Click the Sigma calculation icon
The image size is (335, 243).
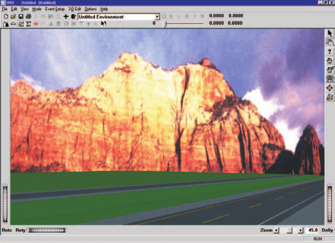click(28, 24)
